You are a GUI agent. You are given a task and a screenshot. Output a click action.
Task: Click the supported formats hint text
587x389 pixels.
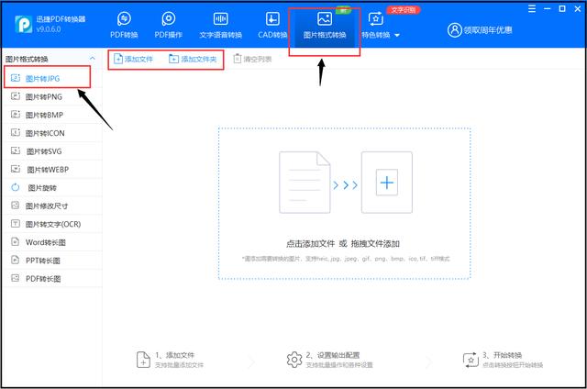[x=346, y=259]
